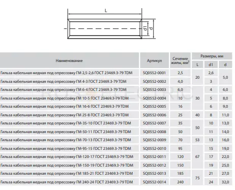Click article SQ0552-0010
Viewport: 235px width, 190px height.
(x=154, y=148)
